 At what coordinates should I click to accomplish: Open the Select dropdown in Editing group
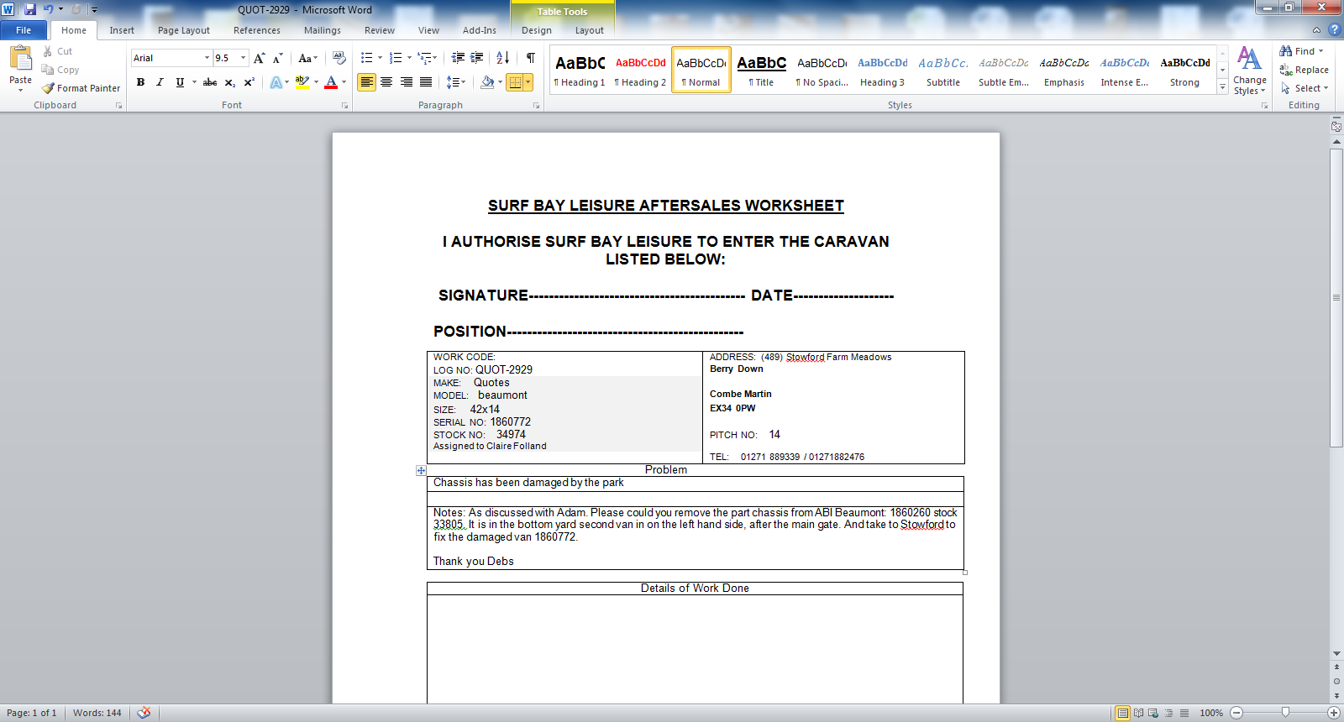coord(1305,88)
